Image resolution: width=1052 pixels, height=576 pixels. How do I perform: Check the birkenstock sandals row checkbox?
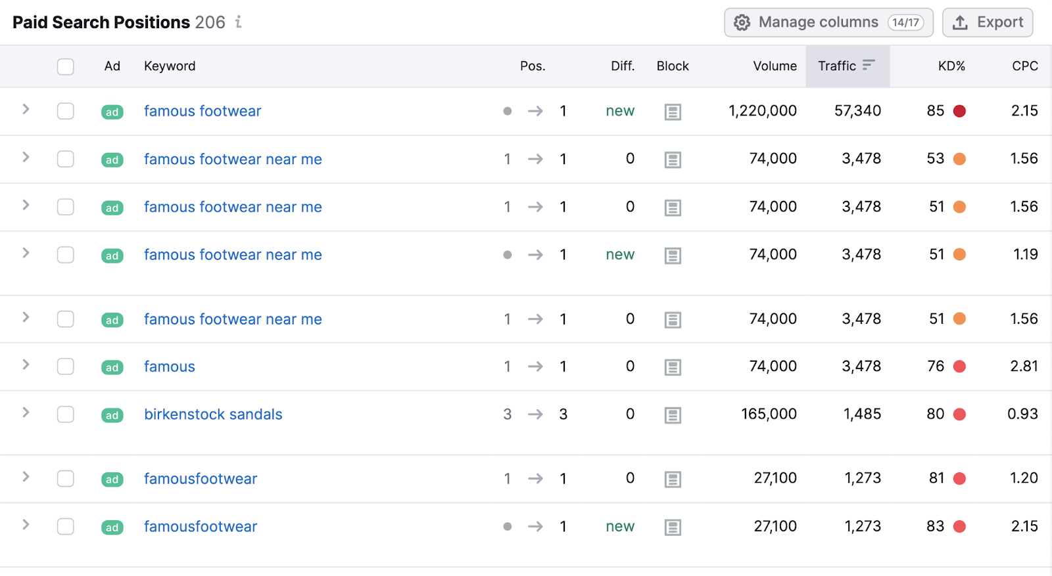65,414
